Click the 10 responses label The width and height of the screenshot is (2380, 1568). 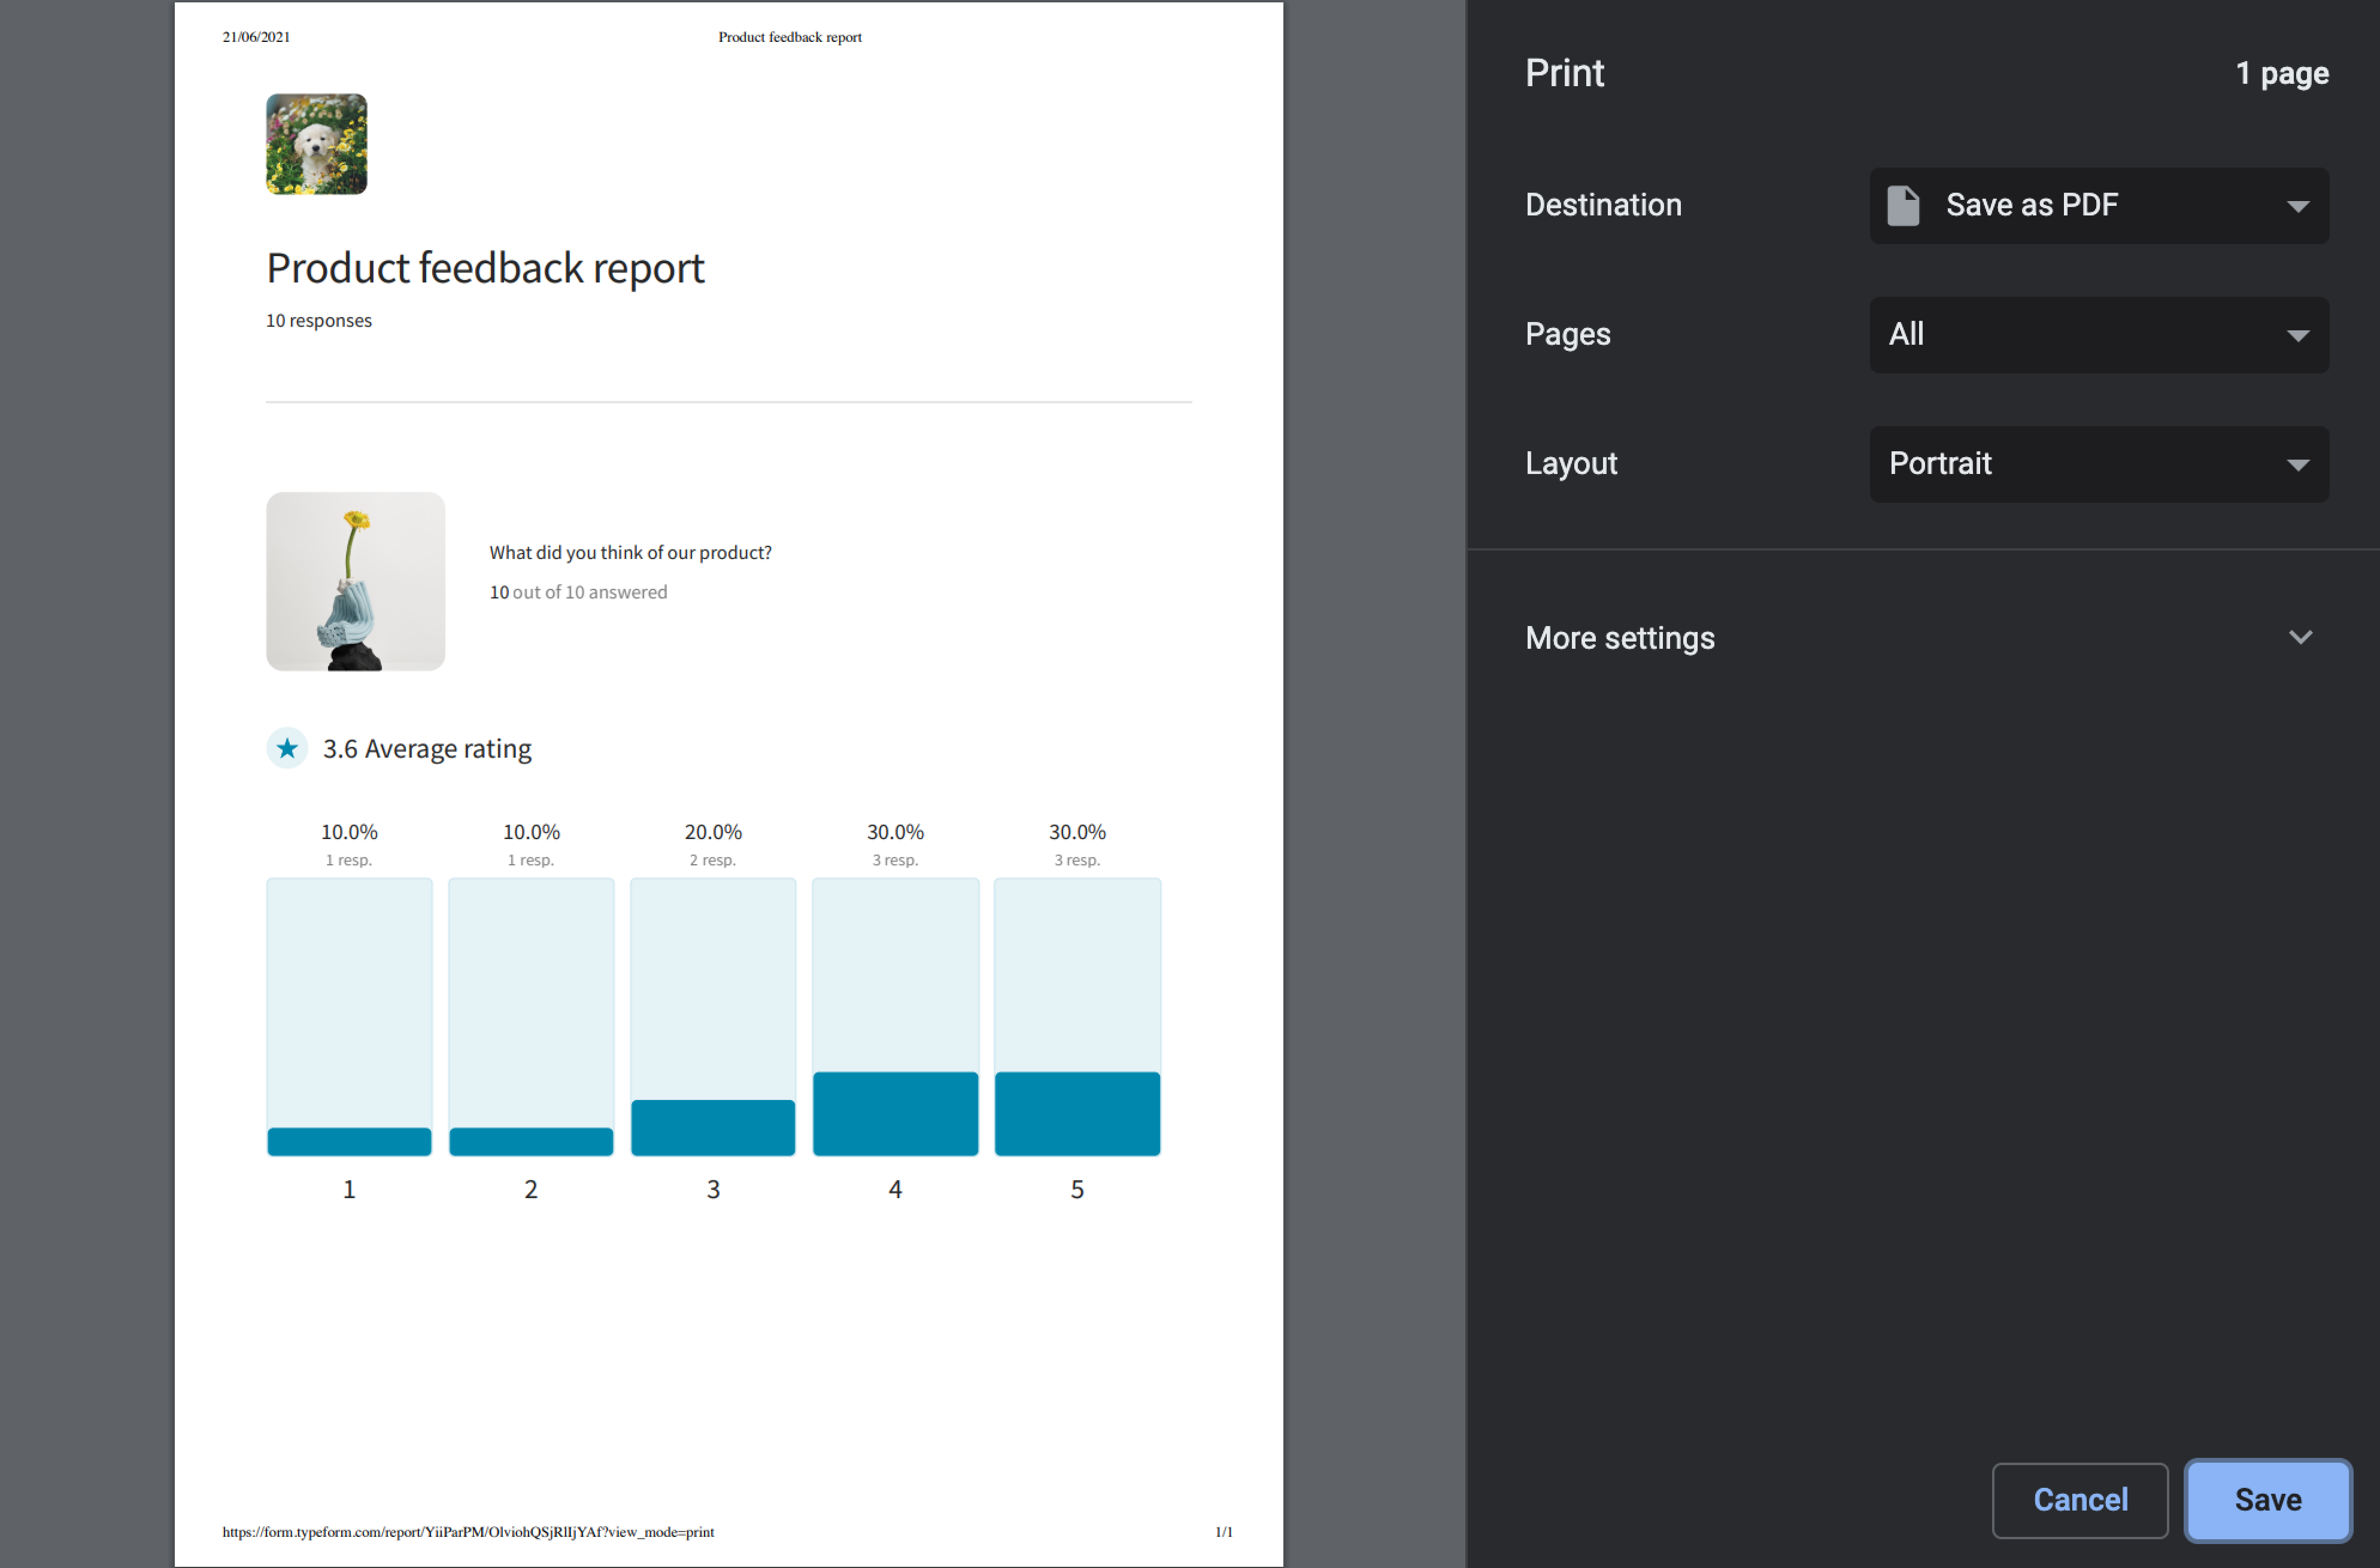[318, 320]
